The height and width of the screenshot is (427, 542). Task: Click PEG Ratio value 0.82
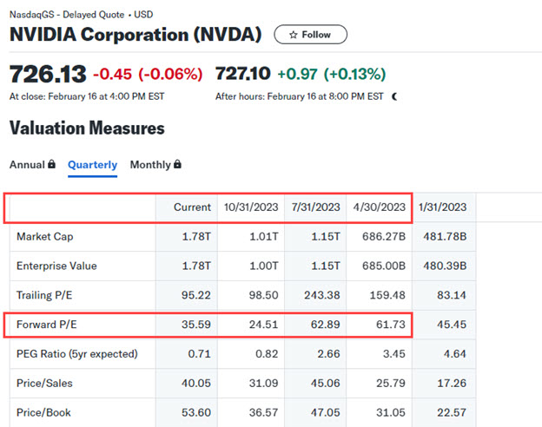(267, 354)
